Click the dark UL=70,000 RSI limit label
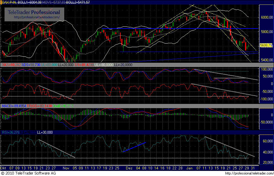This screenshot has width=274, height=176. click(28, 132)
